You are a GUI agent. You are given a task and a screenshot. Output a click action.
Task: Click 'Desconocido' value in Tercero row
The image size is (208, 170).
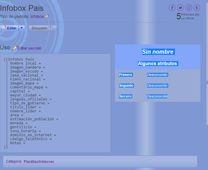[x=157, y=96]
